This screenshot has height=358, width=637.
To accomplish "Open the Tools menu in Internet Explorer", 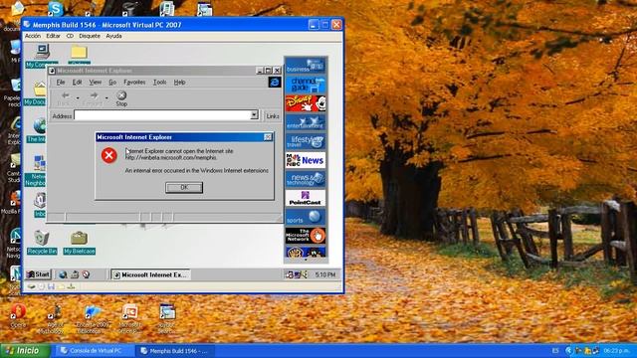I will 159,82.
